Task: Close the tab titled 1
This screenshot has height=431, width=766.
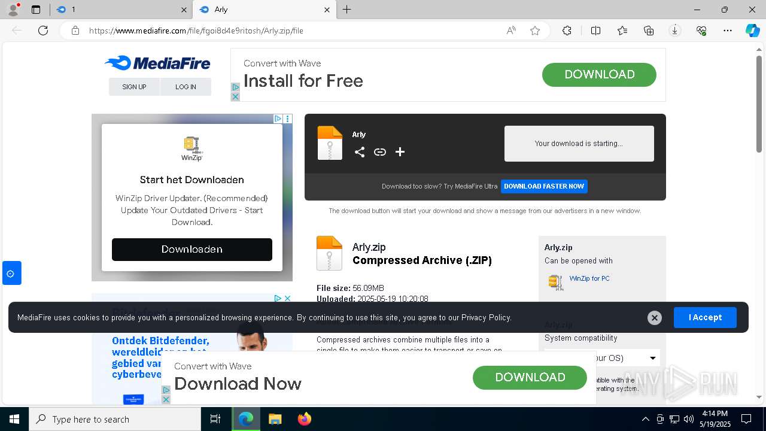Action: click(x=184, y=10)
